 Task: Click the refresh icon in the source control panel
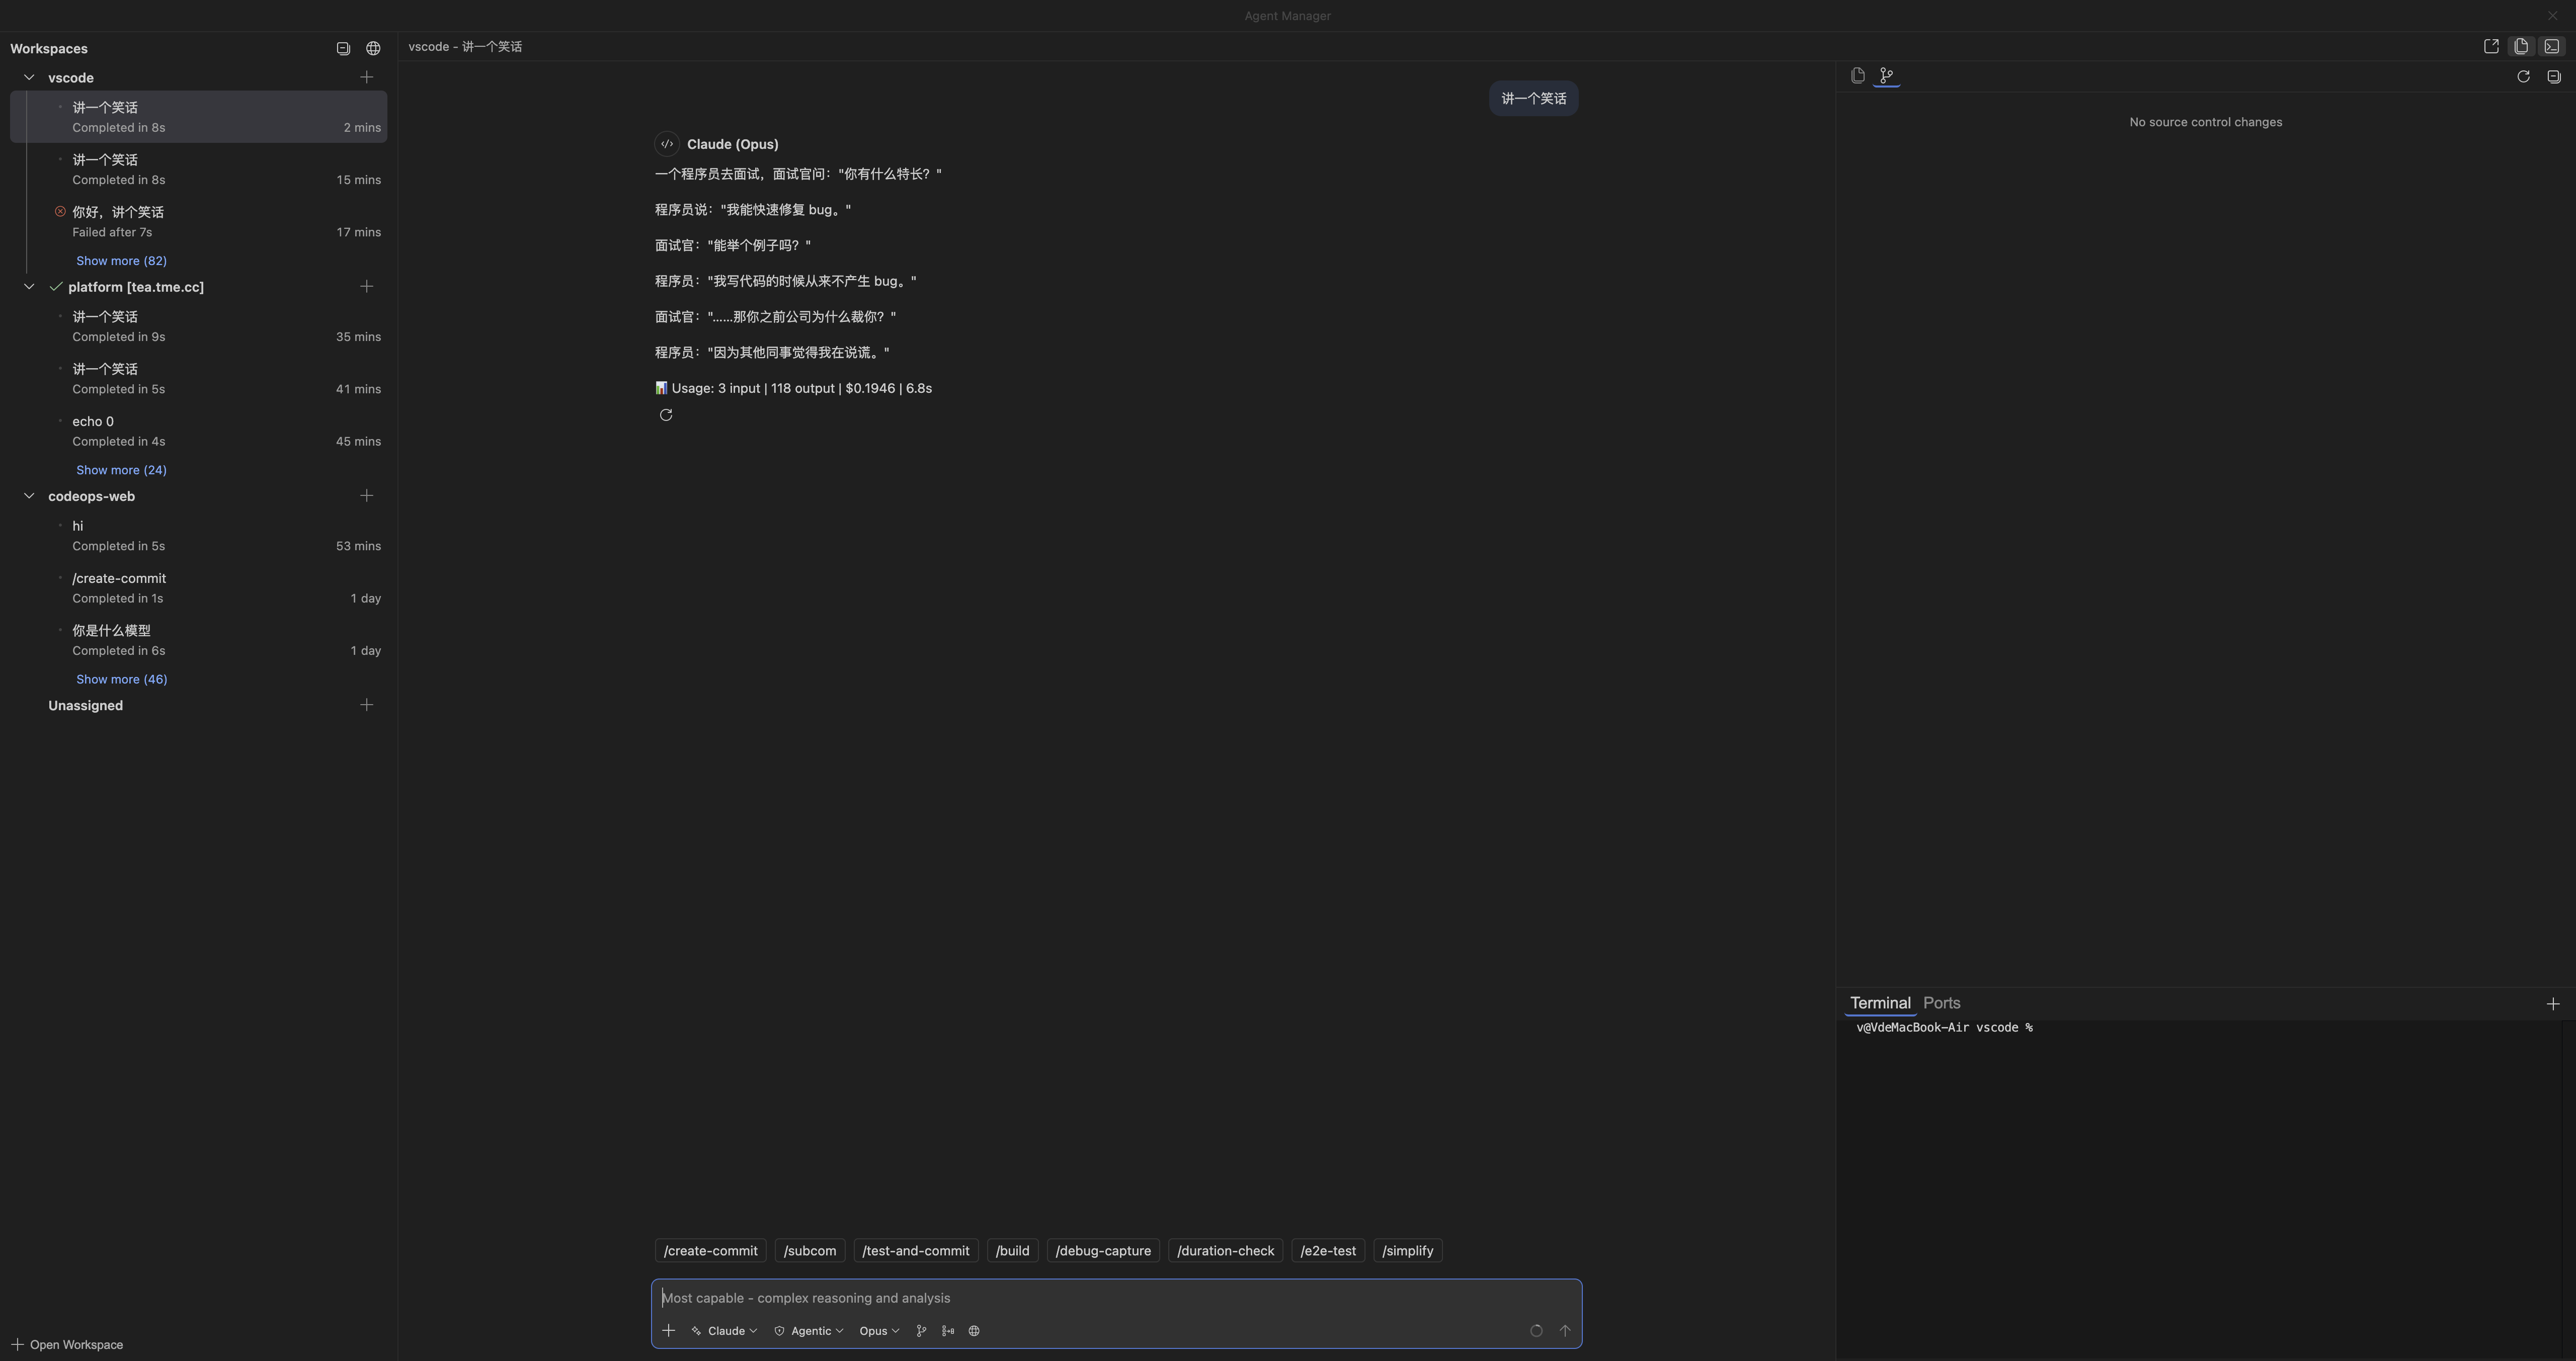click(x=2524, y=76)
